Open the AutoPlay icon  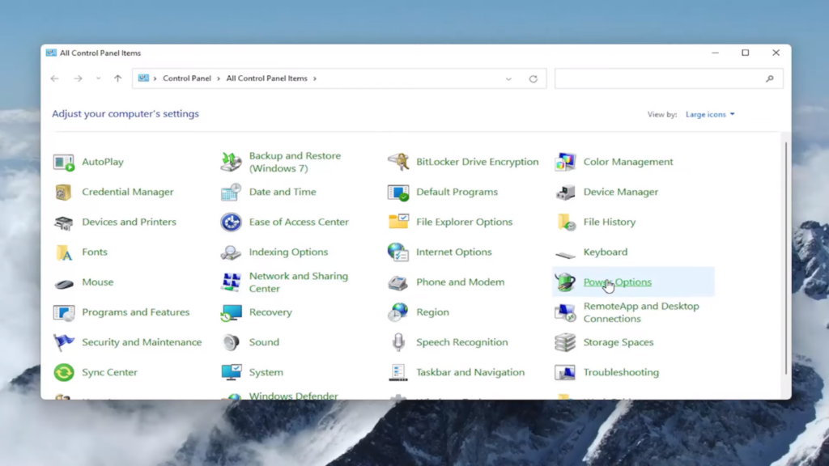coord(63,162)
